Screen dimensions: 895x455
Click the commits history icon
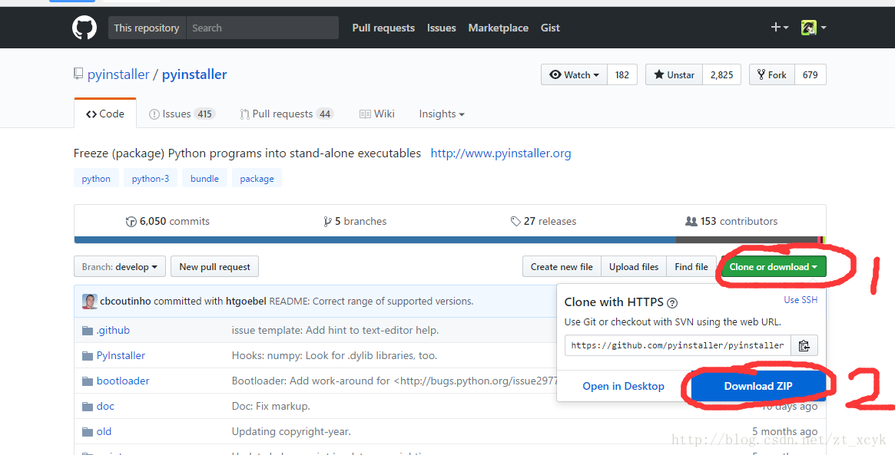[131, 222]
